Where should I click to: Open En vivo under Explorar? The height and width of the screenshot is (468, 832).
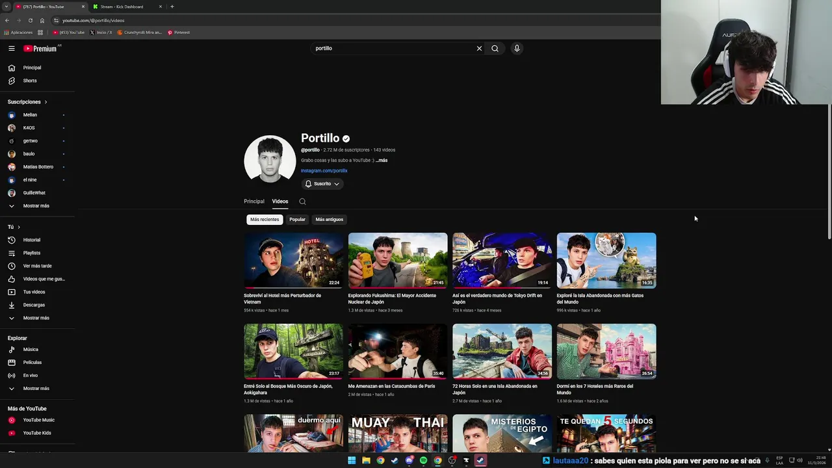coord(37,375)
